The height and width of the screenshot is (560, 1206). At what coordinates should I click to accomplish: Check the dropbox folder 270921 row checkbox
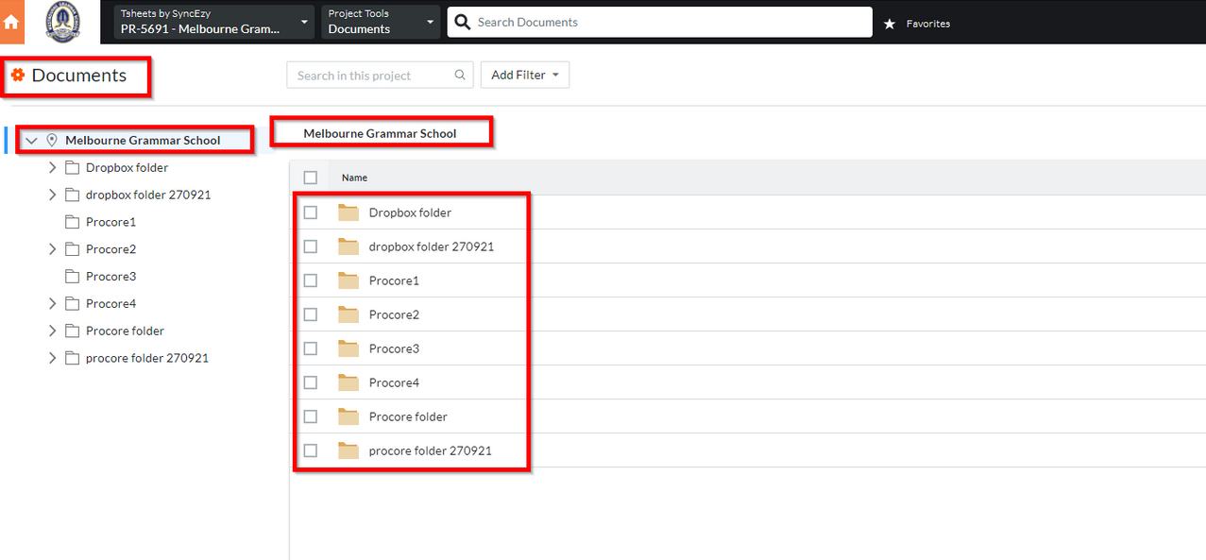pos(311,246)
